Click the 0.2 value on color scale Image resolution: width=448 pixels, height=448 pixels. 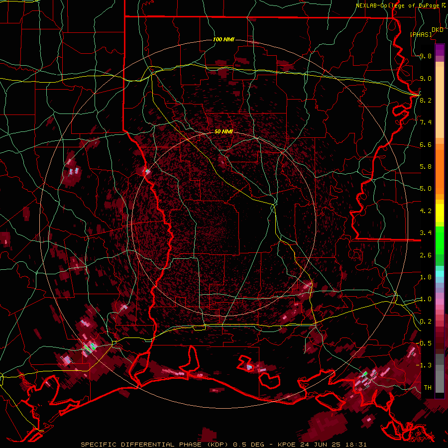tap(426, 322)
